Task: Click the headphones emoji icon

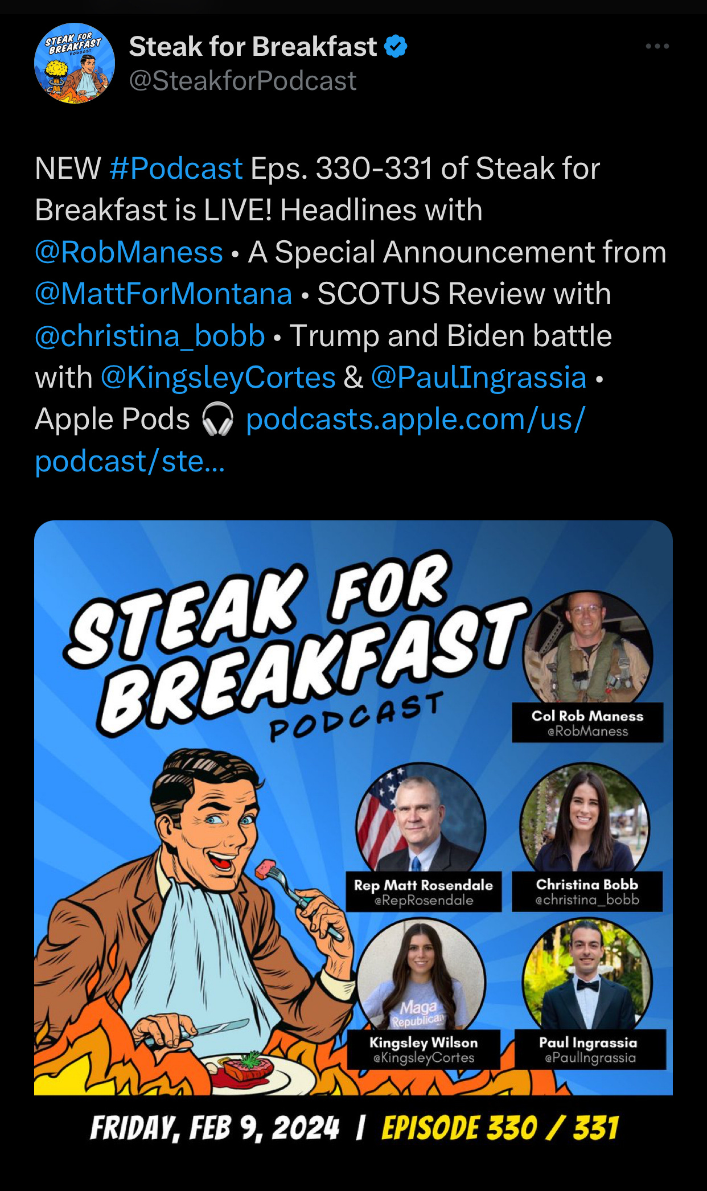Action: [x=217, y=420]
